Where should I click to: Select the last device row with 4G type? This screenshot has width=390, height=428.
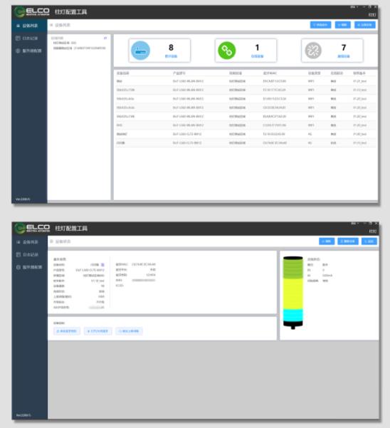point(246,142)
